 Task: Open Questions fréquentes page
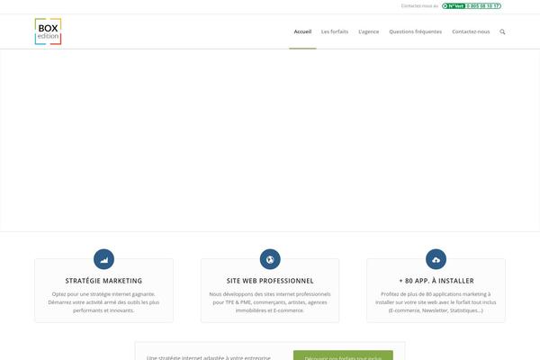(x=415, y=31)
